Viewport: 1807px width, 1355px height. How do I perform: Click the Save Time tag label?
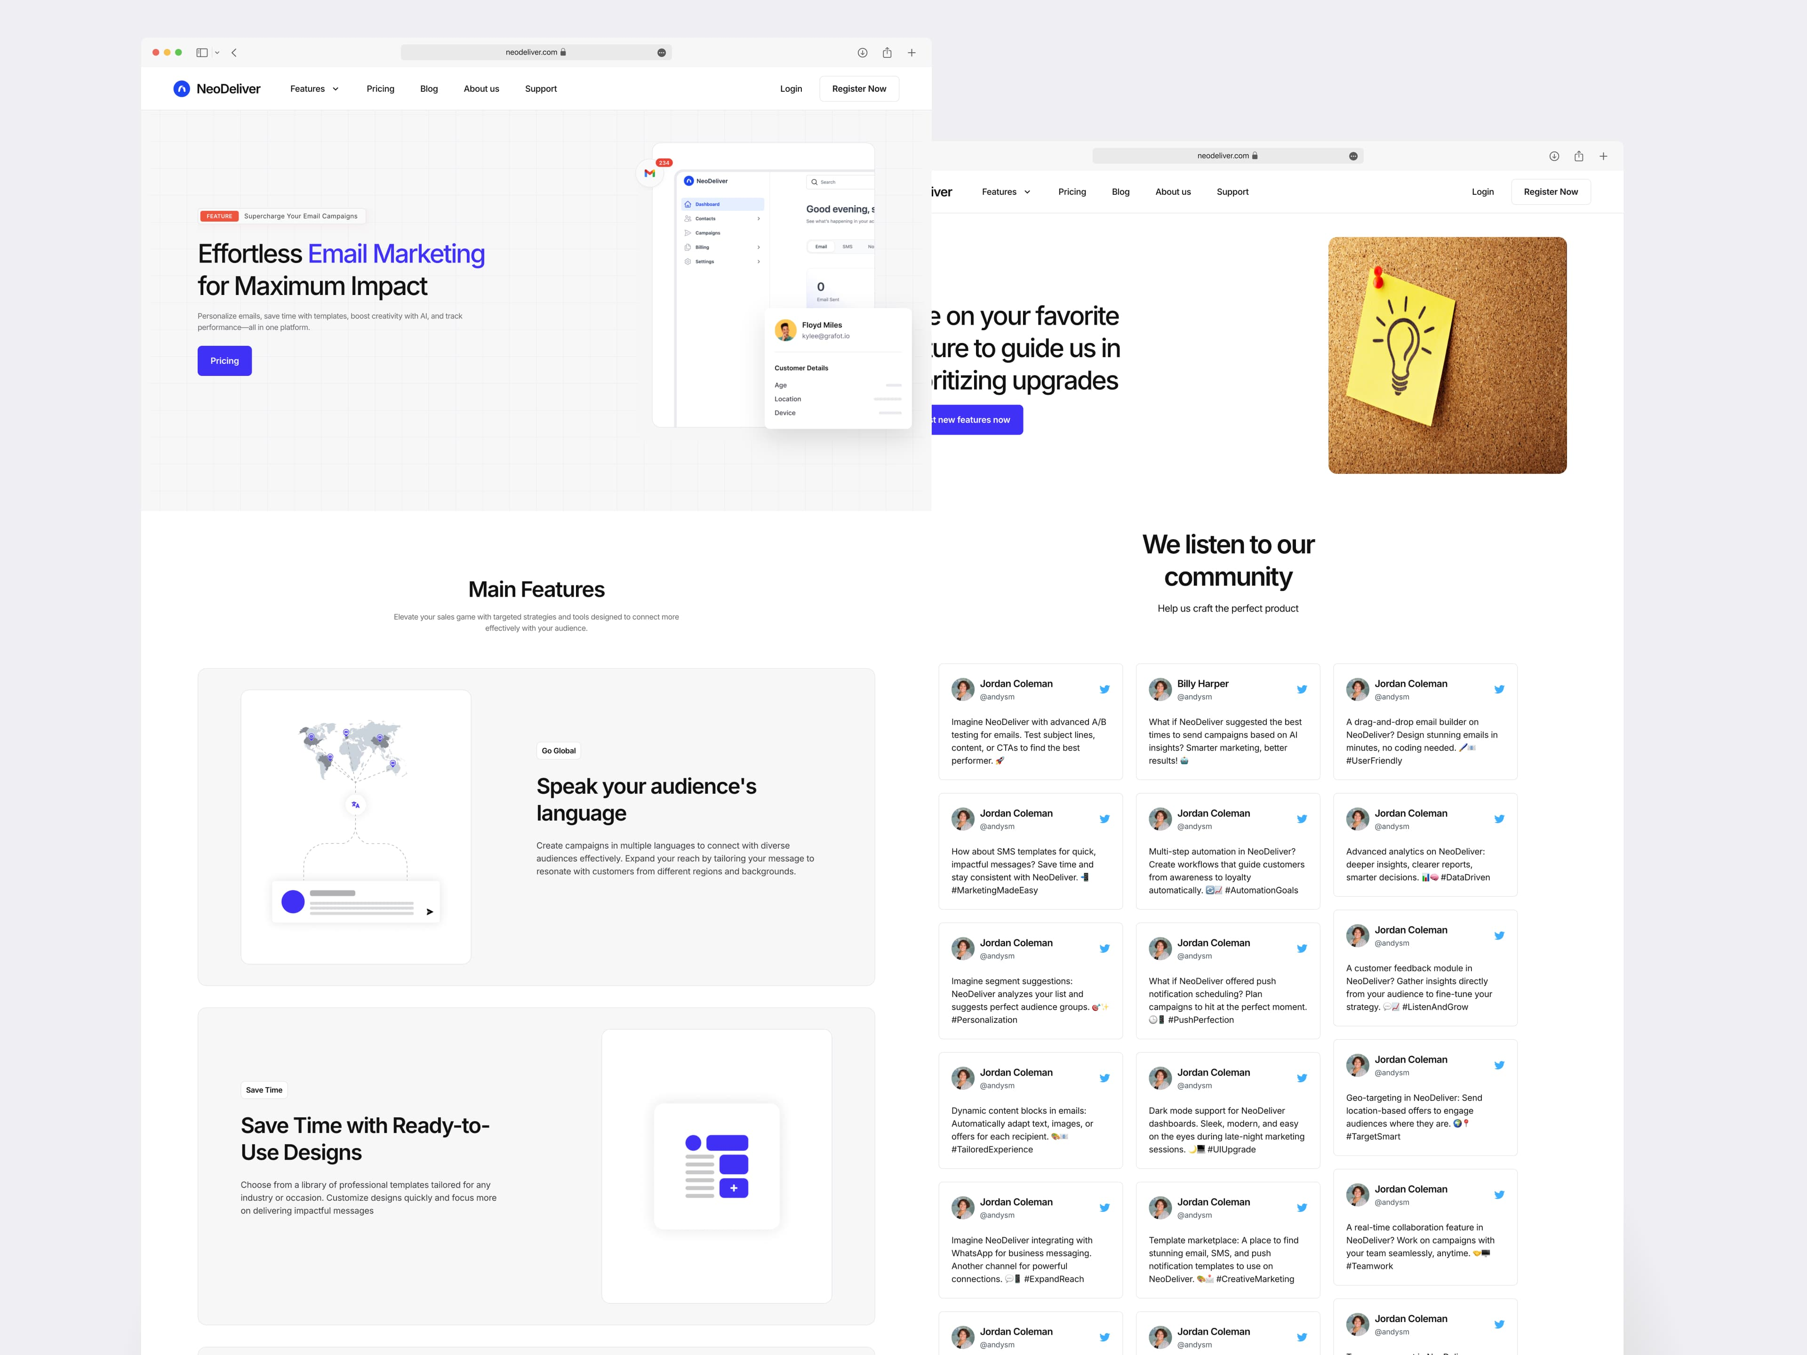pos(264,1091)
